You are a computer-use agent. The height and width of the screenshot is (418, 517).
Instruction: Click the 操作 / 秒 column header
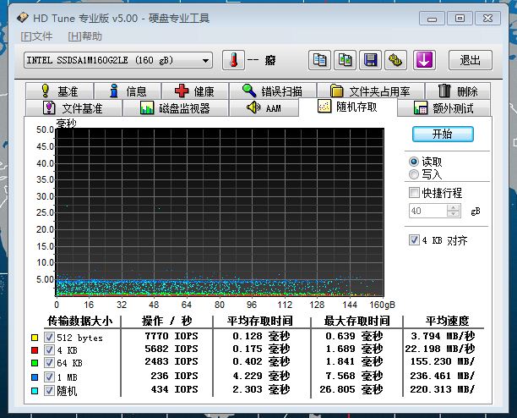point(166,321)
